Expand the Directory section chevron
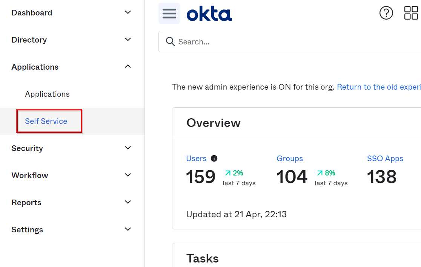 click(128, 40)
